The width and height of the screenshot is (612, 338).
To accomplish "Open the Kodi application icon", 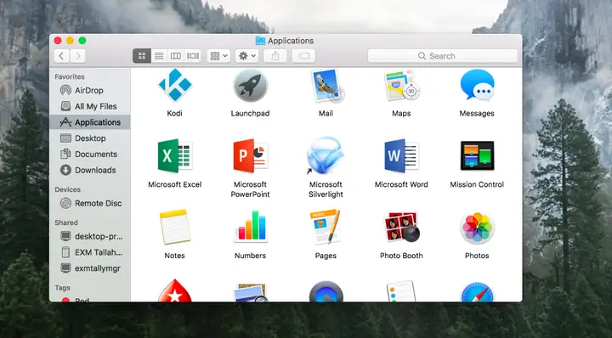I will tap(174, 86).
